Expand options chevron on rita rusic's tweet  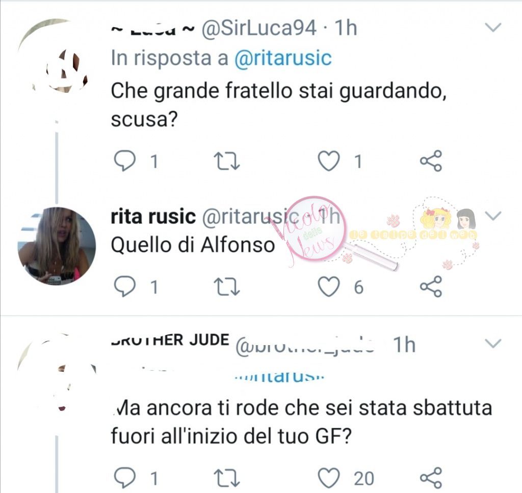tap(493, 216)
